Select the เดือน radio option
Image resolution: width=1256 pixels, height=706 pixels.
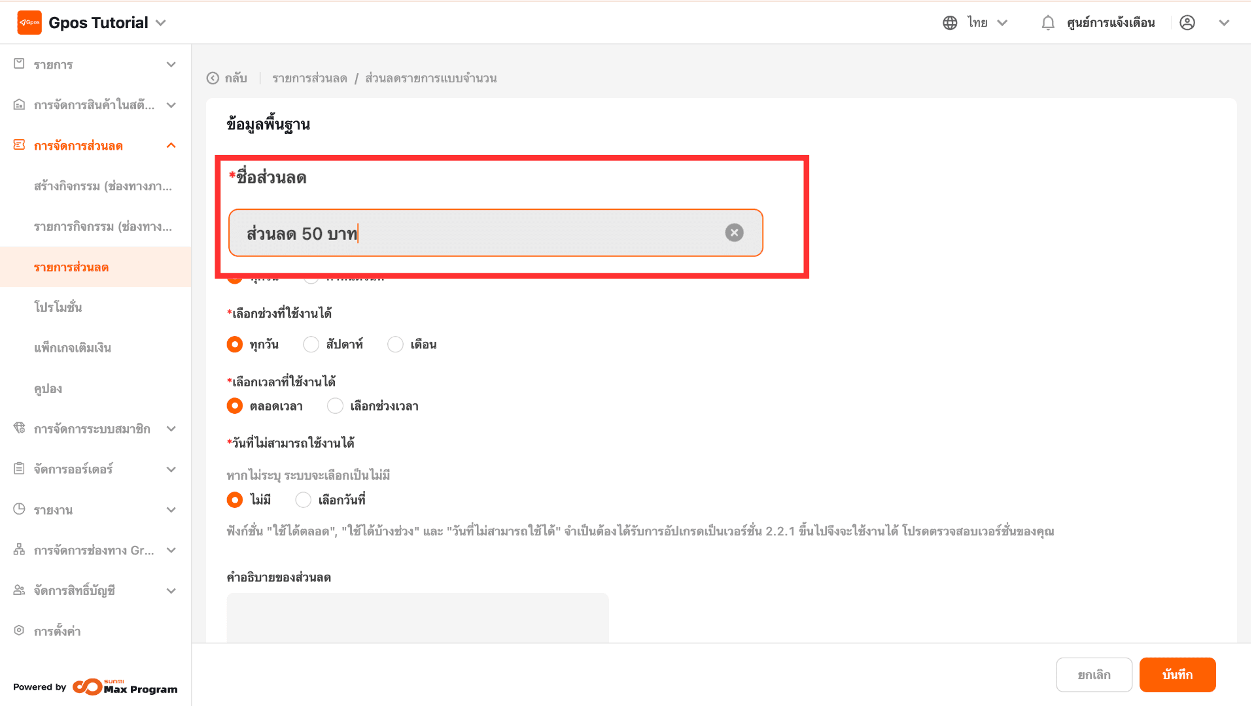395,345
